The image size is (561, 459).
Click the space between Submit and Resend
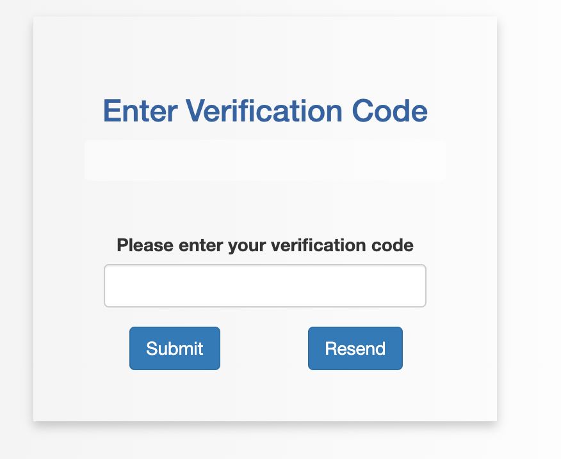pos(264,348)
